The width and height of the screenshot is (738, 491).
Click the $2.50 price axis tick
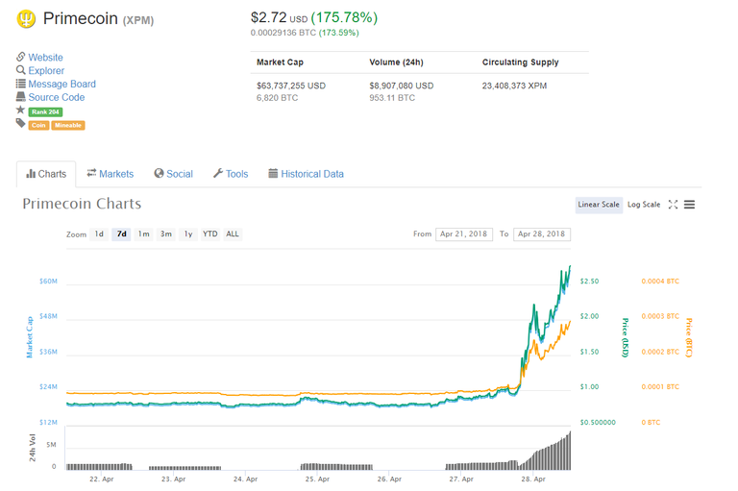point(589,281)
